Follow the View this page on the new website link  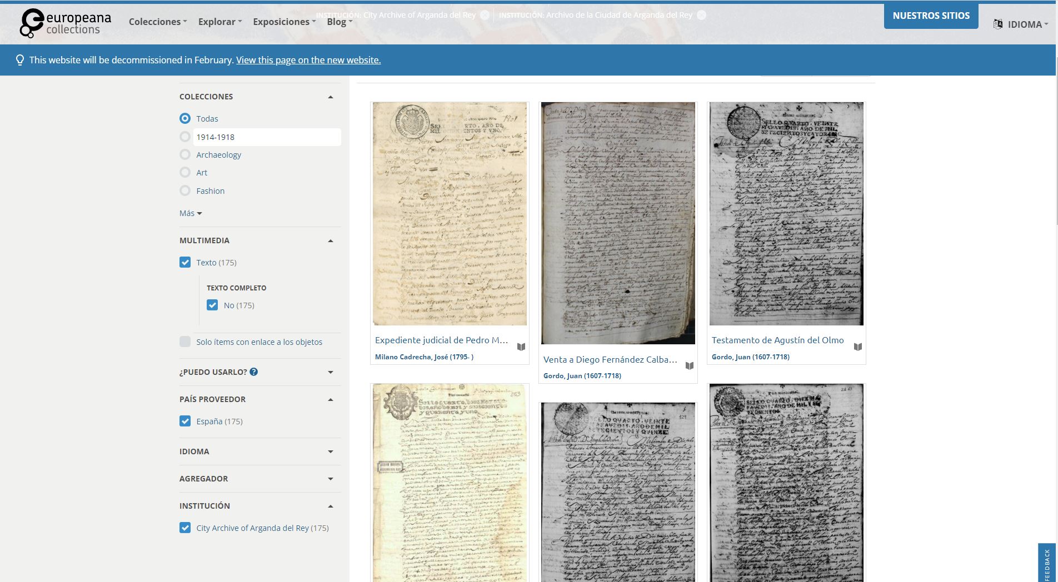[308, 60]
